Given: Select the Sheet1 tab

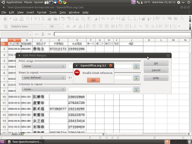Looking at the screenshot, I should point(15,134).
